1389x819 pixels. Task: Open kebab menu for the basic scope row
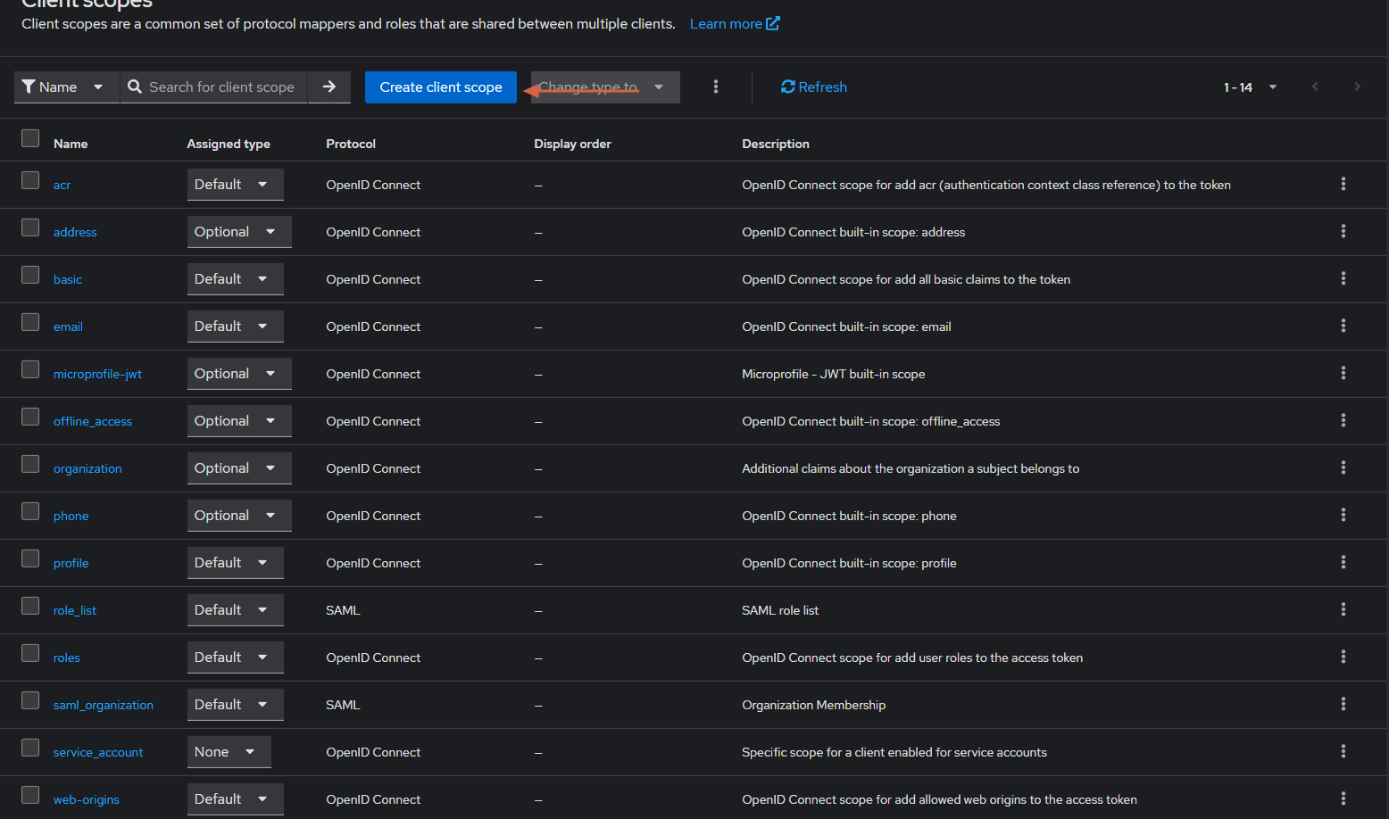(1343, 278)
